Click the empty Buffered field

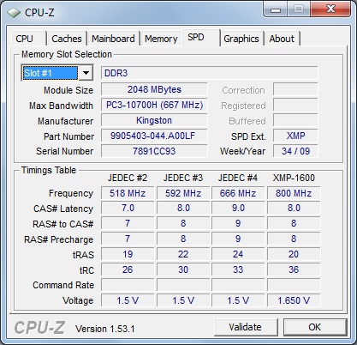[295, 120]
